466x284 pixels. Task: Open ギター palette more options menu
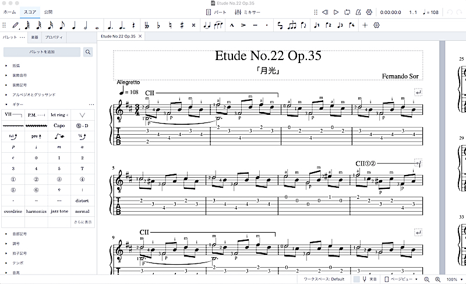[x=91, y=105]
